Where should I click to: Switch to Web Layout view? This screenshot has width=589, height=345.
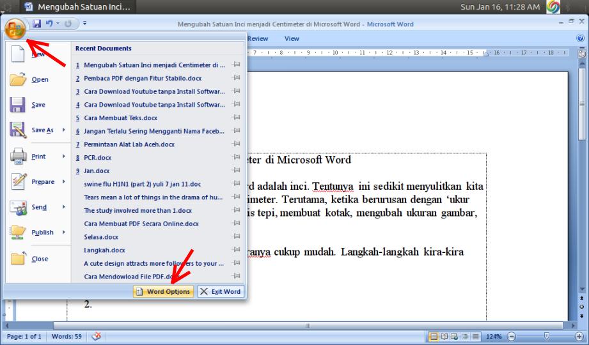(455, 336)
